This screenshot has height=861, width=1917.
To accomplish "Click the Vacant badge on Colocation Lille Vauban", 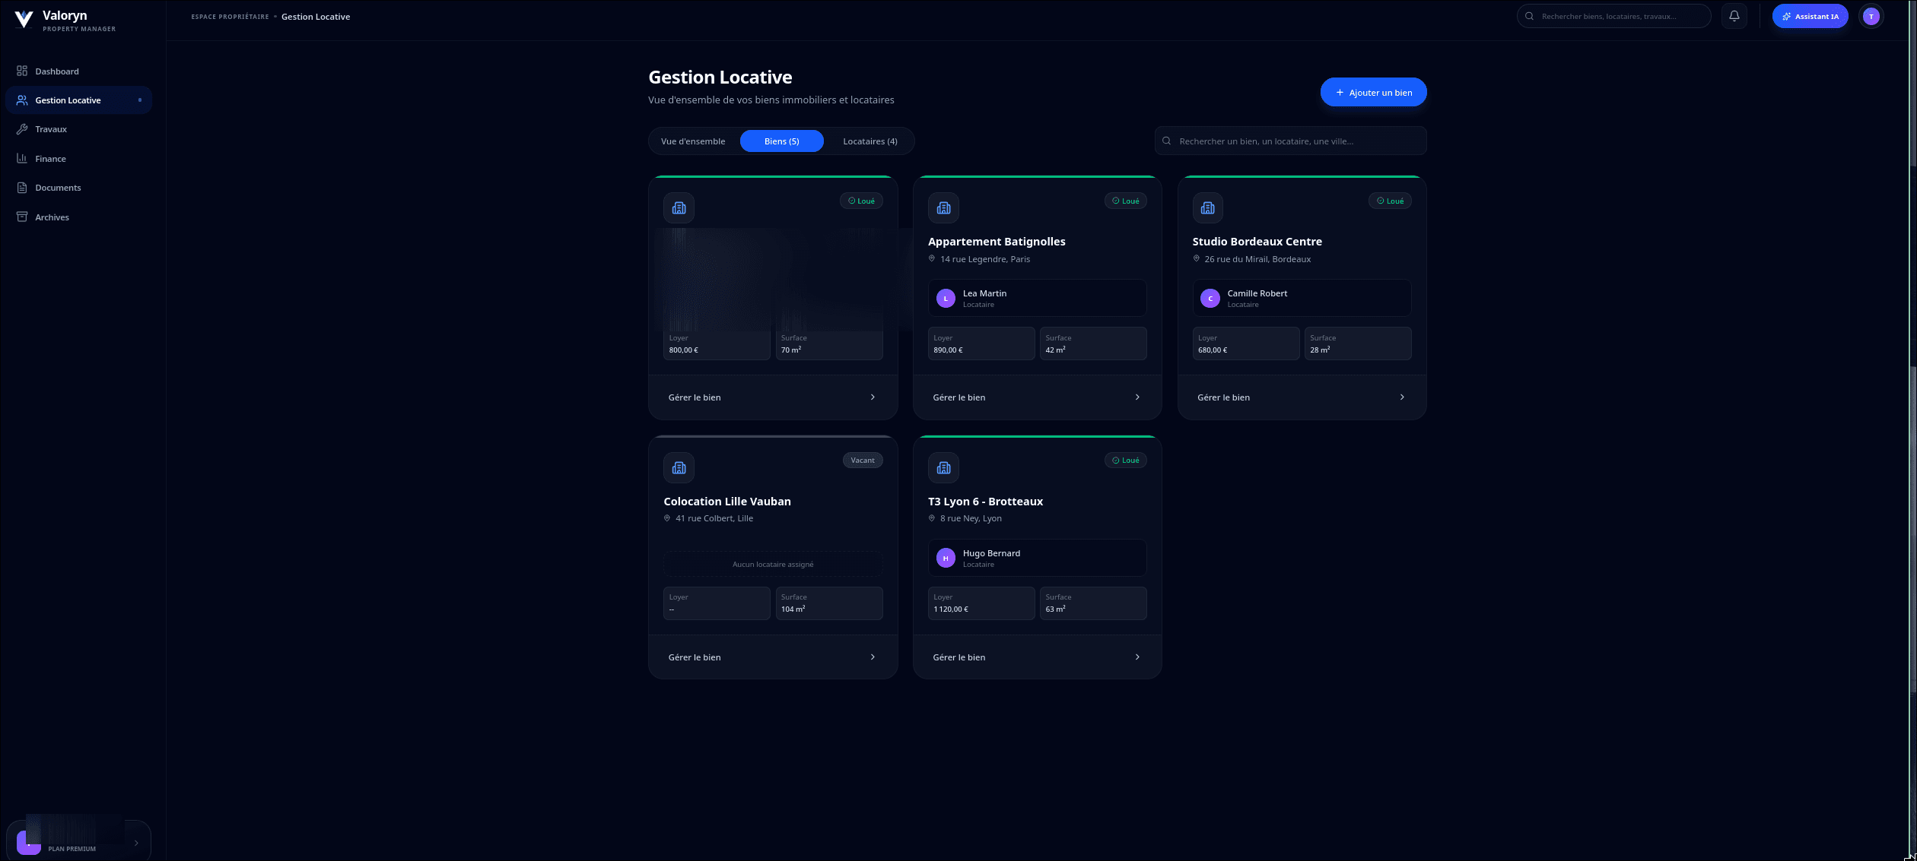I will 862,460.
